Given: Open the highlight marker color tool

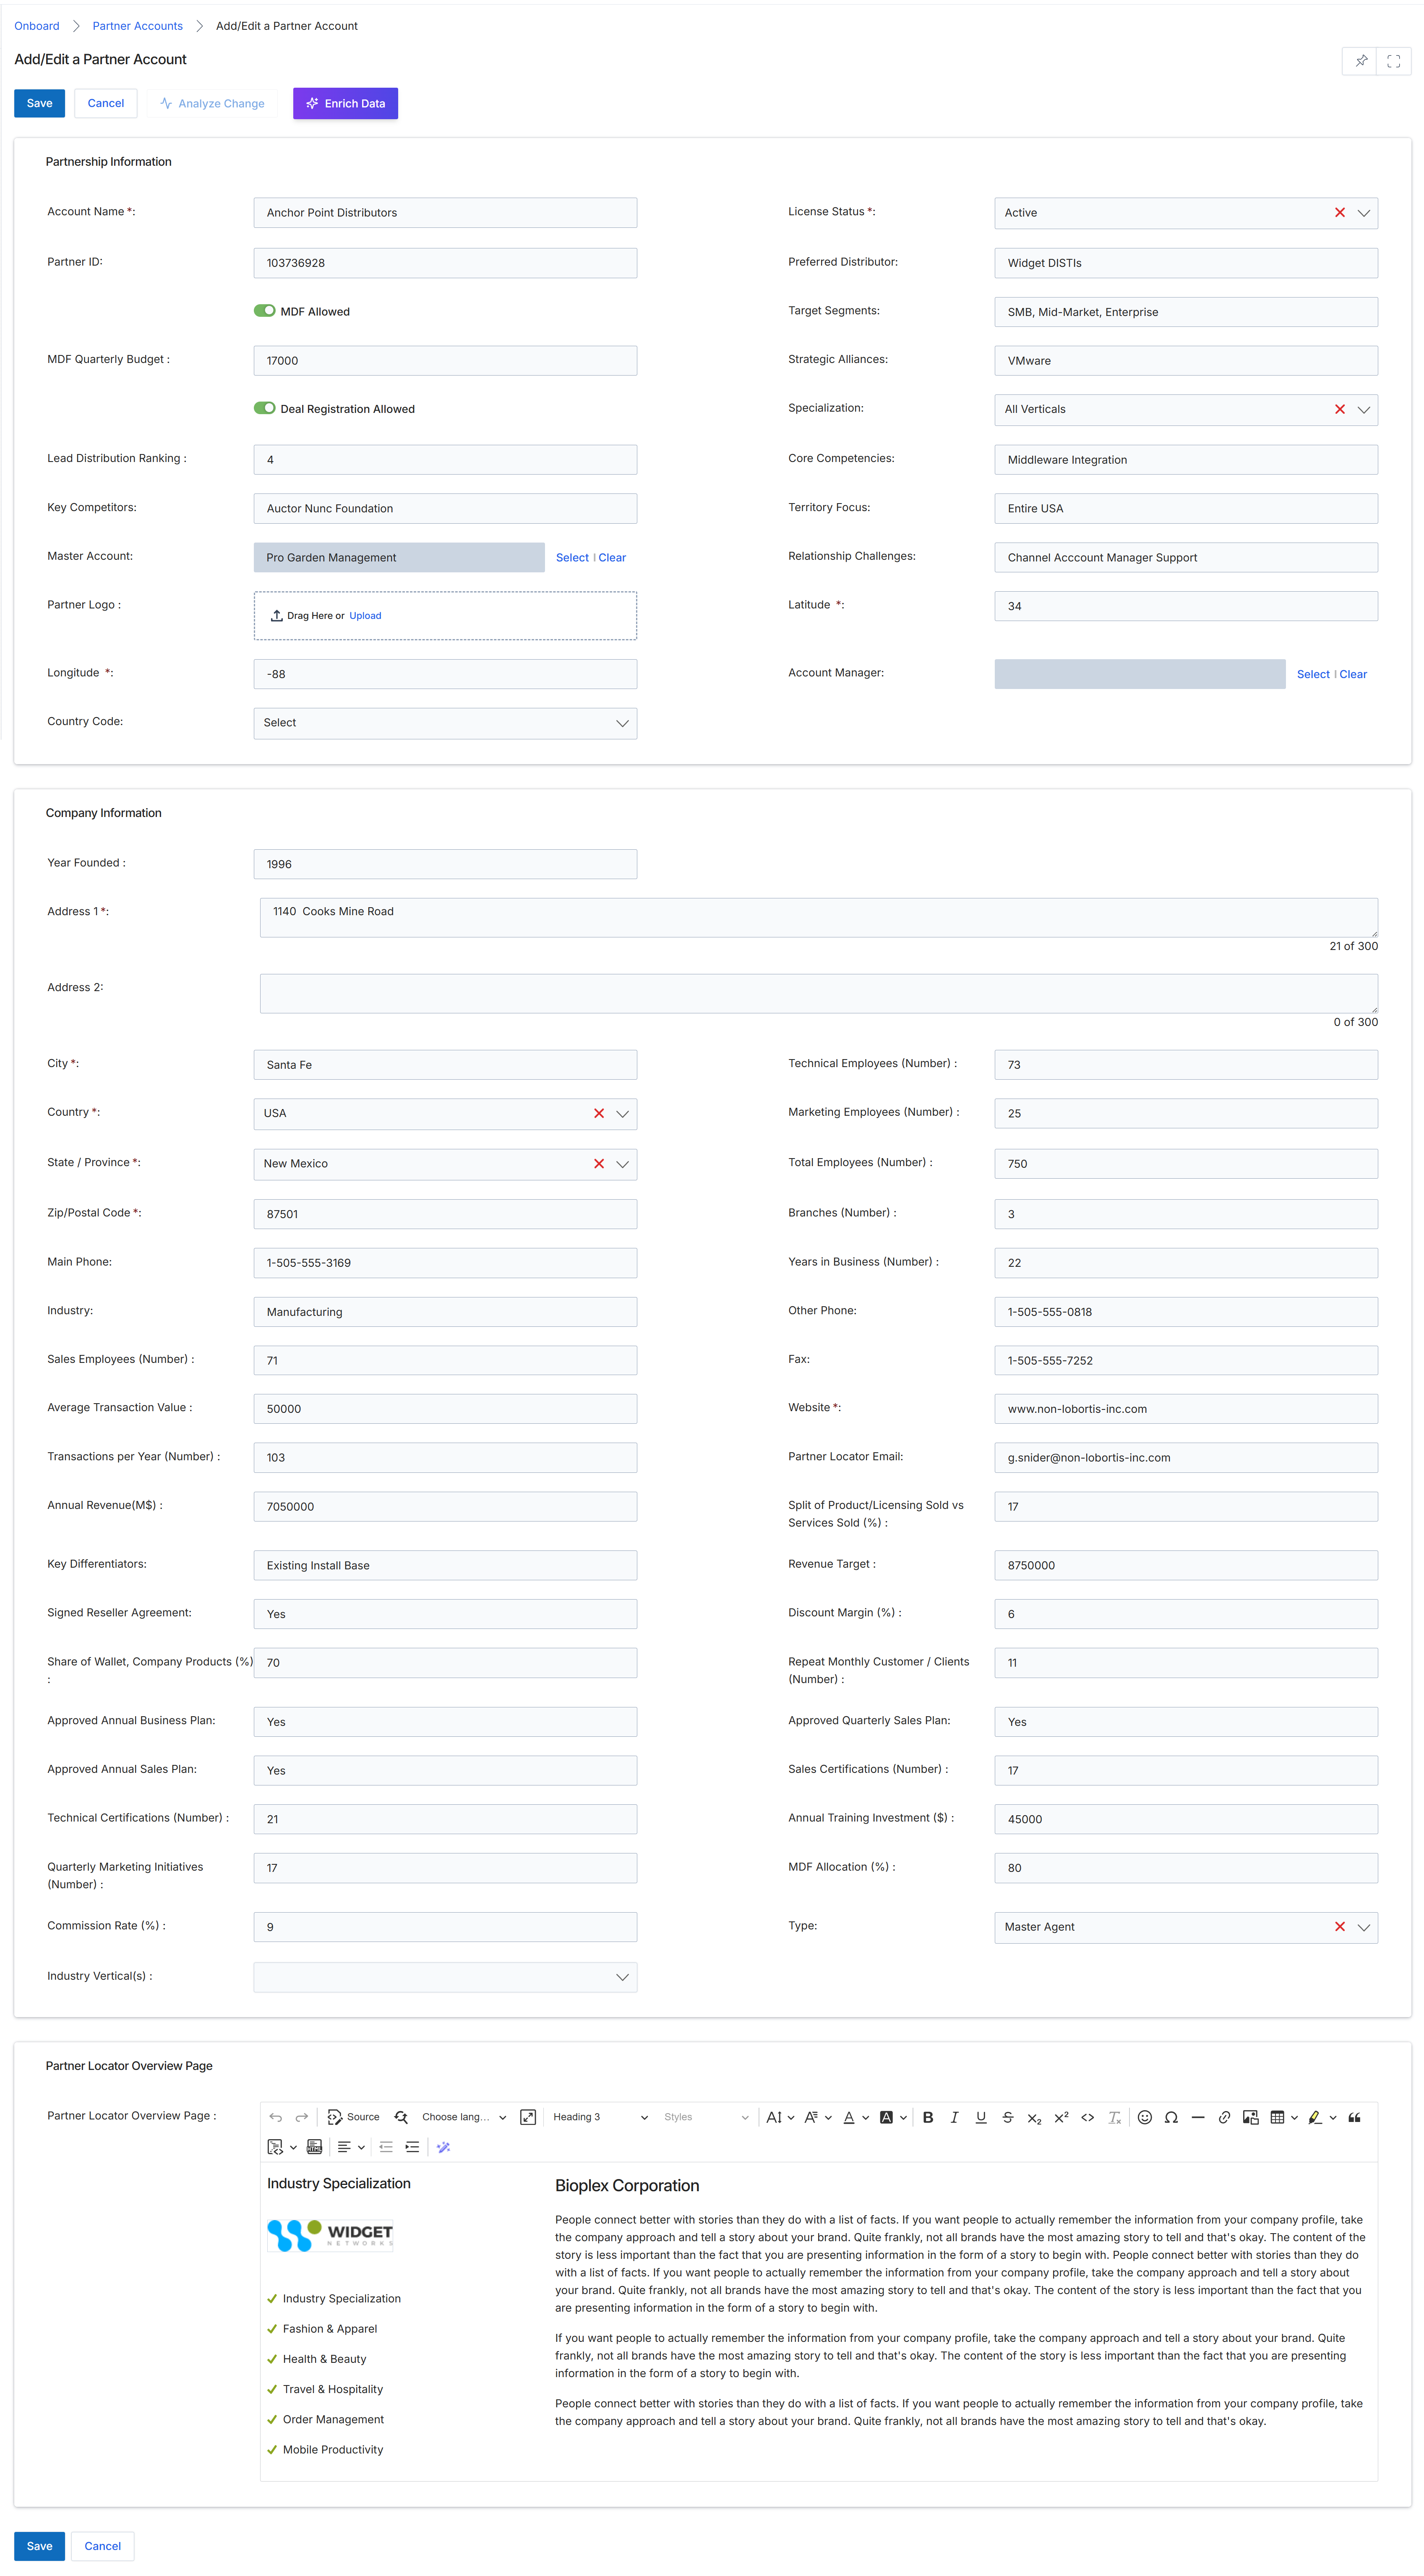Looking at the screenshot, I should tap(1322, 2117).
